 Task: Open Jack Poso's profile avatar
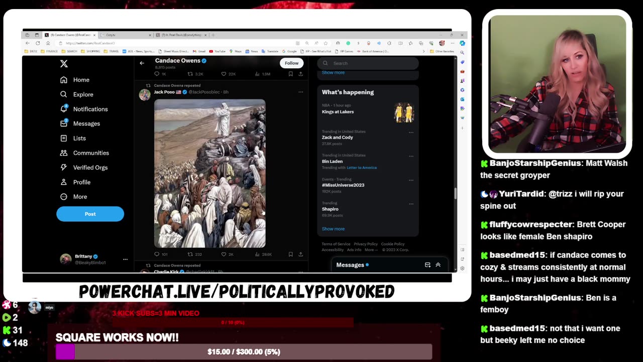[145, 95]
